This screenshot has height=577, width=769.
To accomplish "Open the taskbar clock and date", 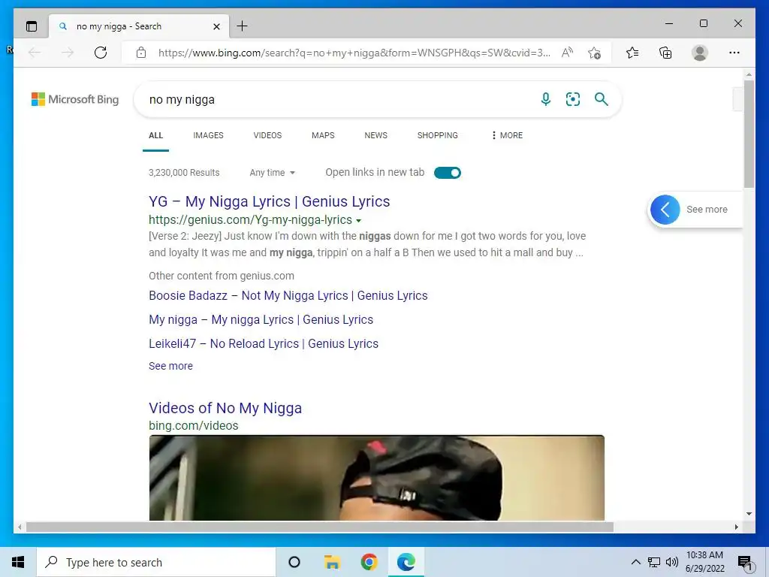I will pos(704,562).
